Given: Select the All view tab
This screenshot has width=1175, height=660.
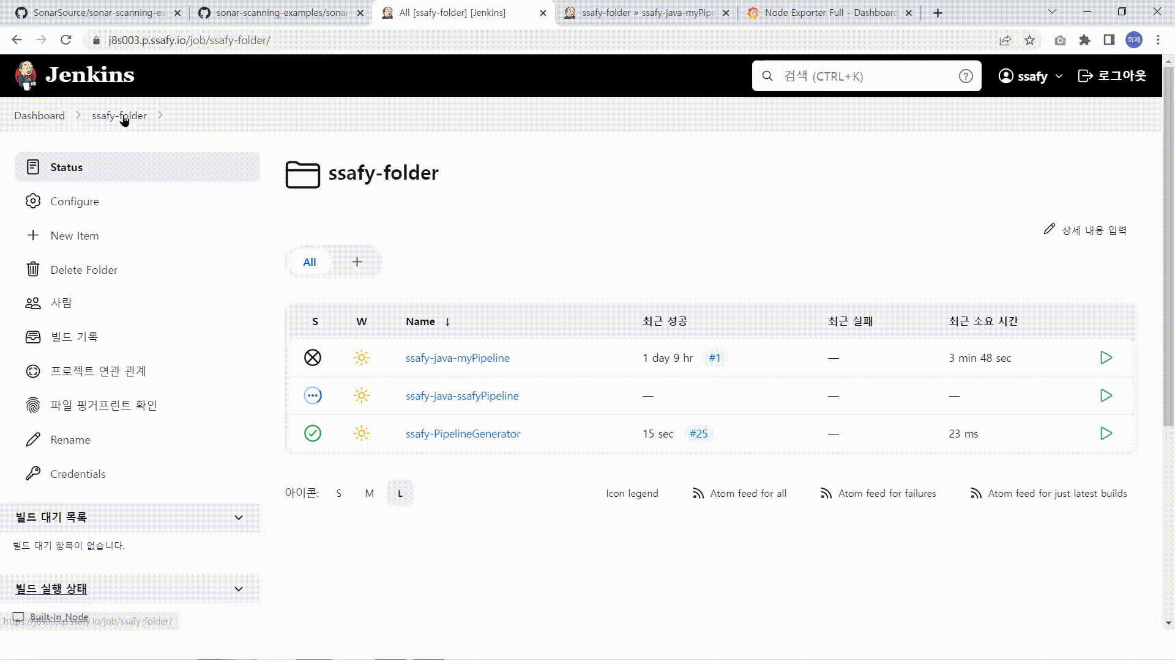Looking at the screenshot, I should (x=310, y=262).
